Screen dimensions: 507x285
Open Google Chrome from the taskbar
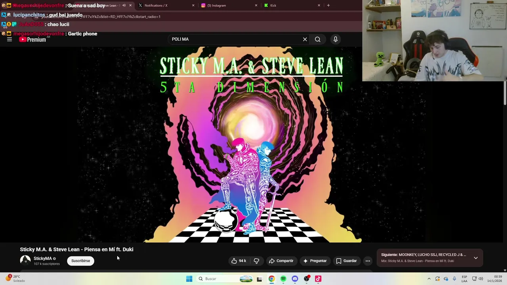pos(271,279)
